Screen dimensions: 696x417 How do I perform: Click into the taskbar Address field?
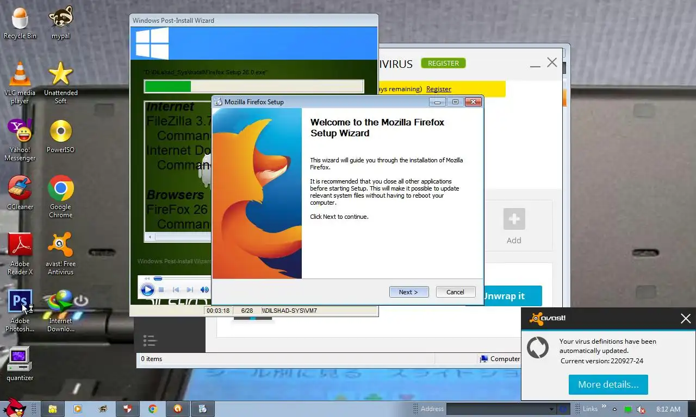pos(496,409)
